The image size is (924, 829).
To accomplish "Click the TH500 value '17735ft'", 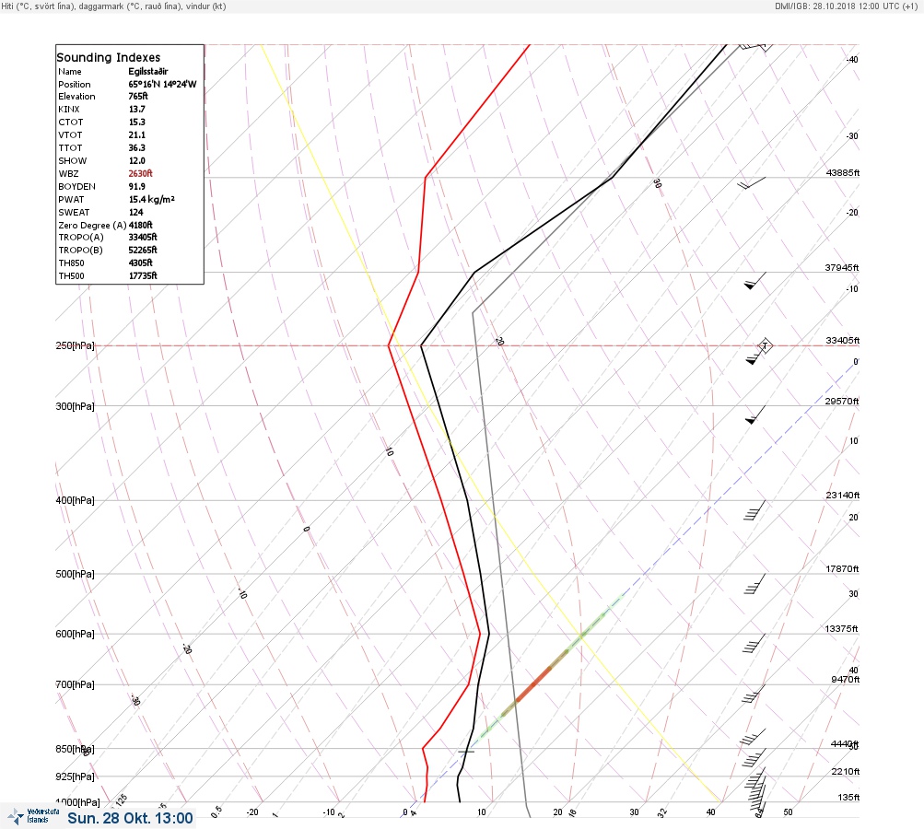I will [143, 275].
